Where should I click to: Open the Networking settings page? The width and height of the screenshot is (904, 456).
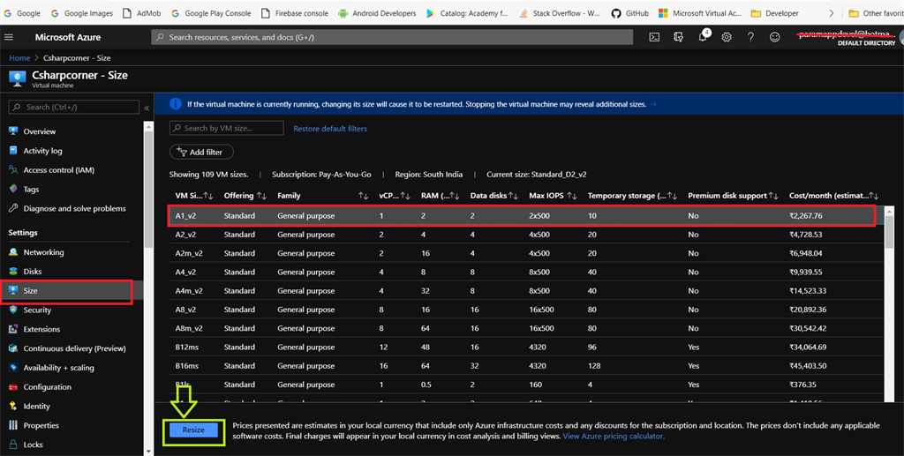pos(43,252)
